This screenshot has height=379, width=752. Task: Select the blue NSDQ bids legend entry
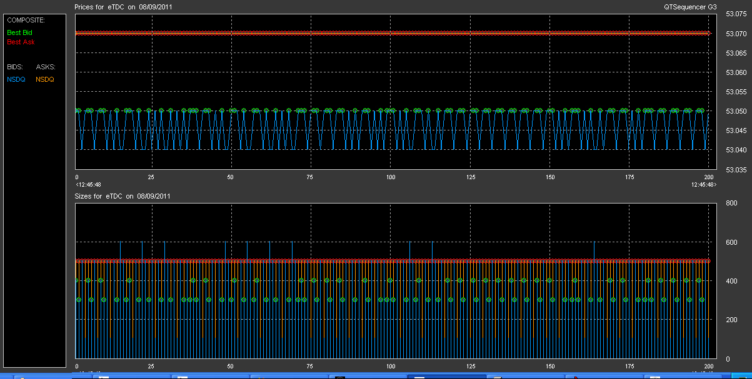(x=16, y=79)
